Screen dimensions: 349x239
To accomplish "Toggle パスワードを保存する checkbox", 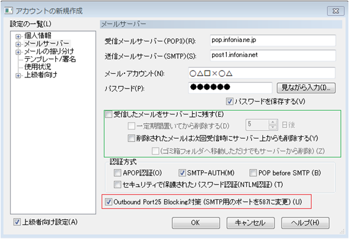I will 229,102.
